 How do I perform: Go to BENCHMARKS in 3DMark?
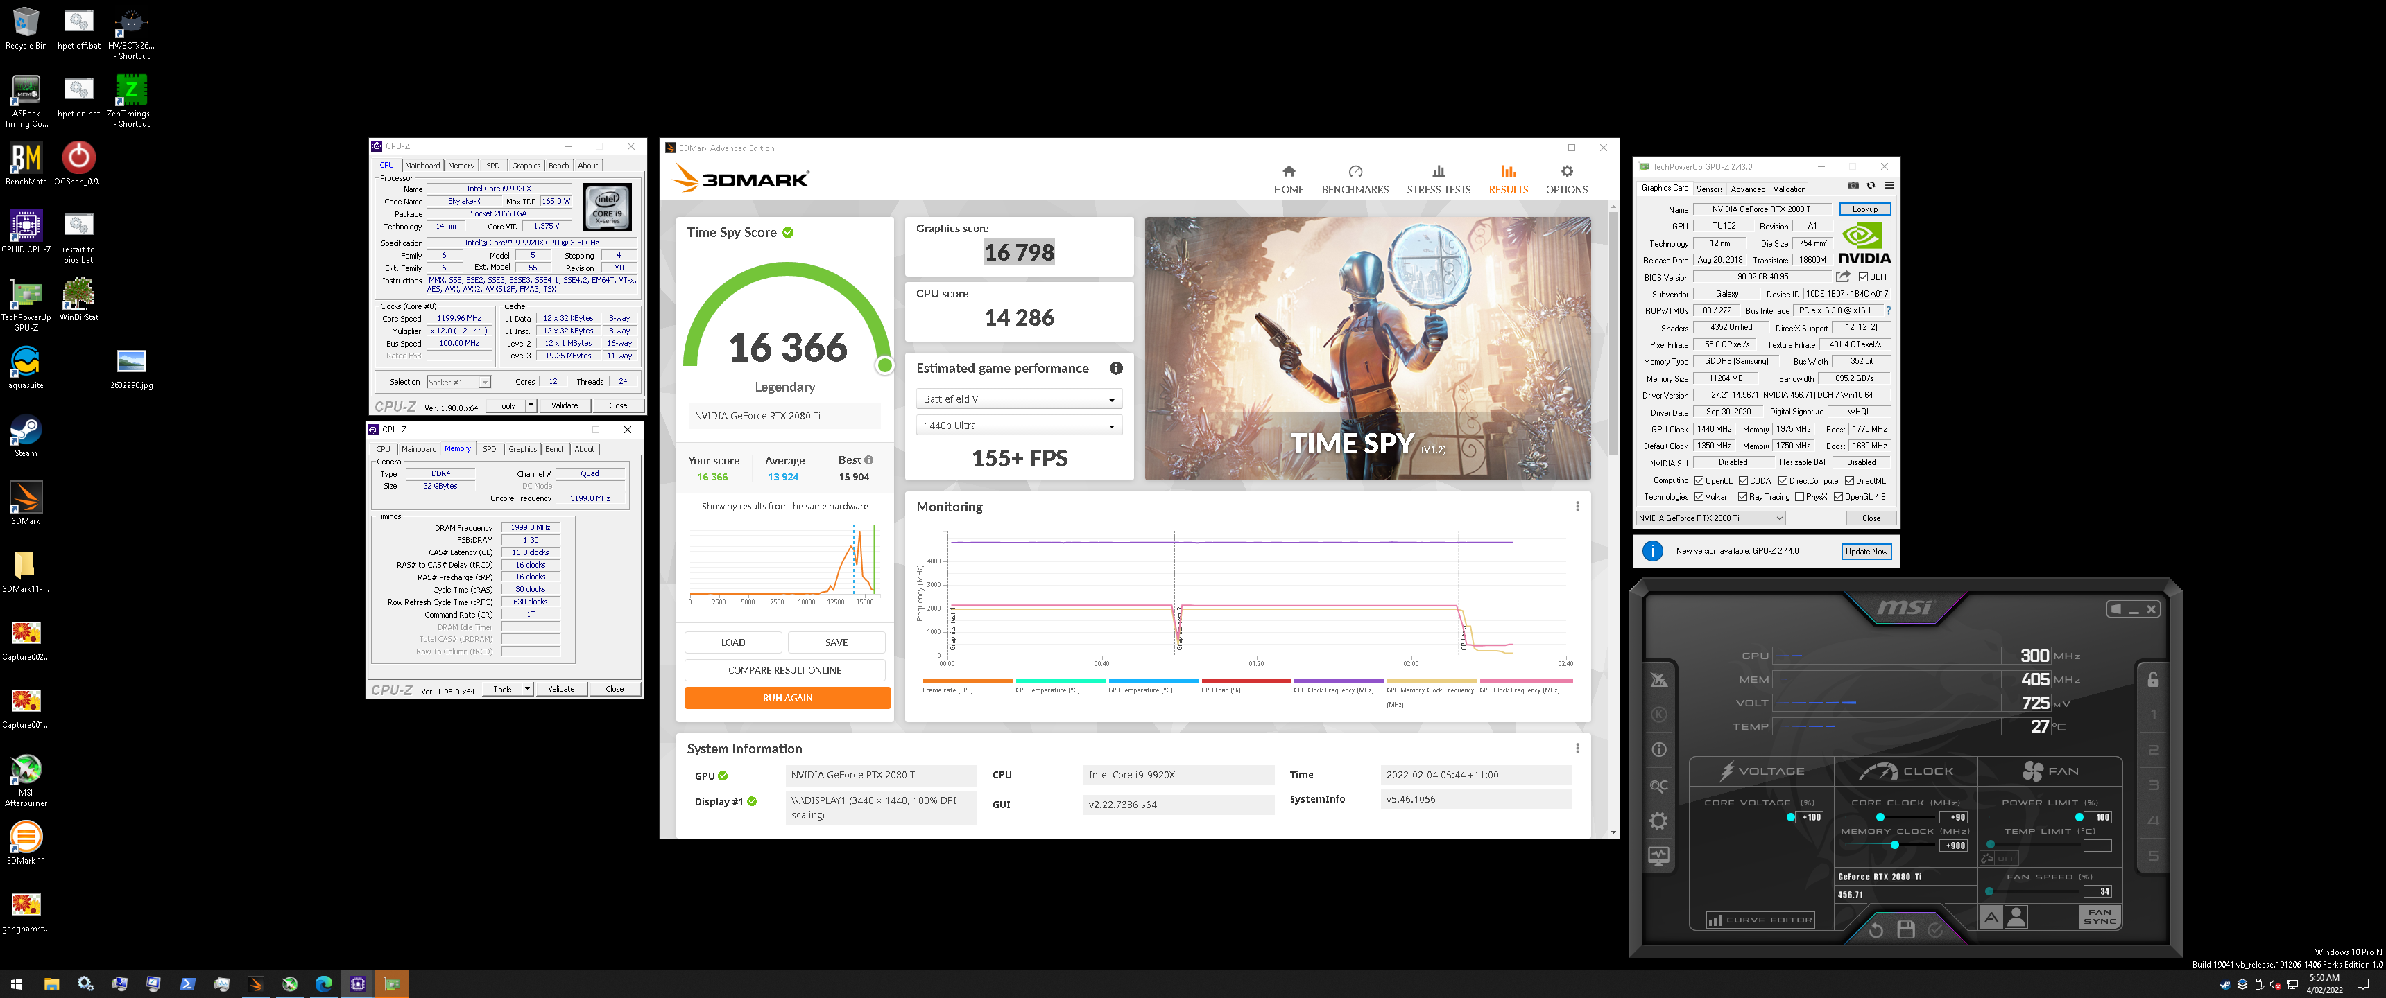[x=1355, y=180]
